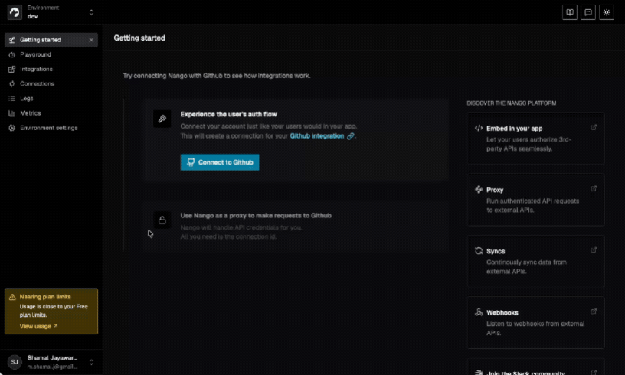Click 'Experience the user's auth flow' heading
Image resolution: width=625 pixels, height=375 pixels.
(228, 114)
